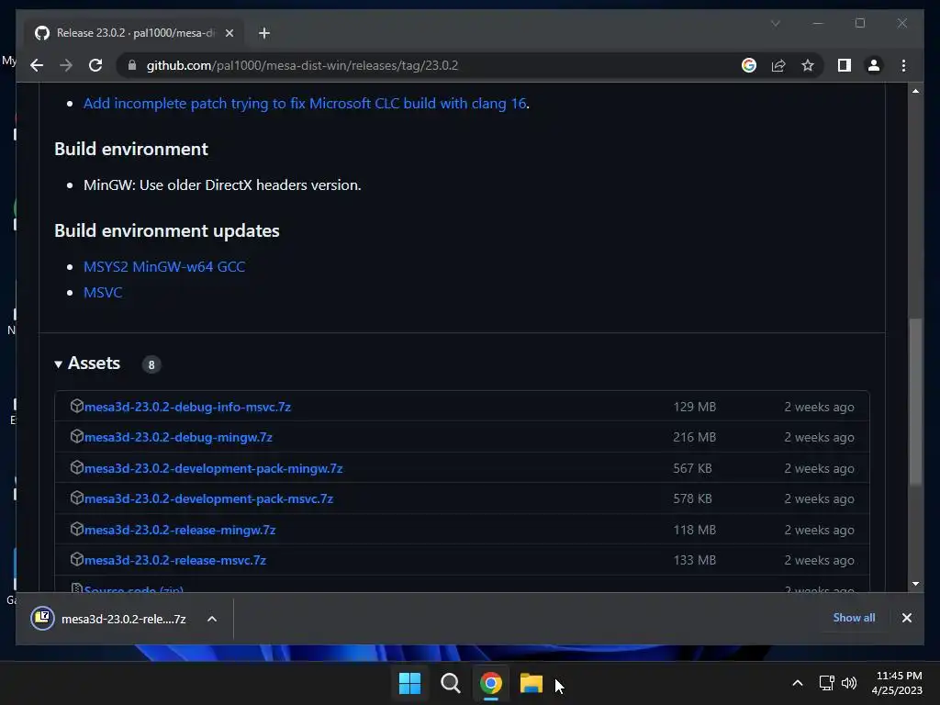Download mesa3d-23.0.2-debug-mingw.7z
The height and width of the screenshot is (705, 940).
(x=178, y=438)
